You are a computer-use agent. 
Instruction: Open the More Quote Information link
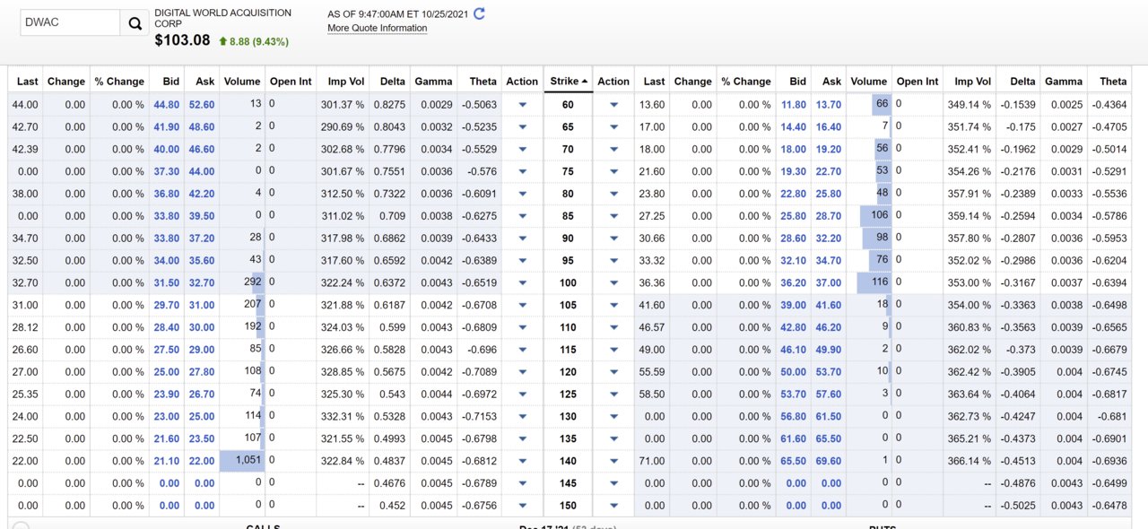[x=377, y=28]
